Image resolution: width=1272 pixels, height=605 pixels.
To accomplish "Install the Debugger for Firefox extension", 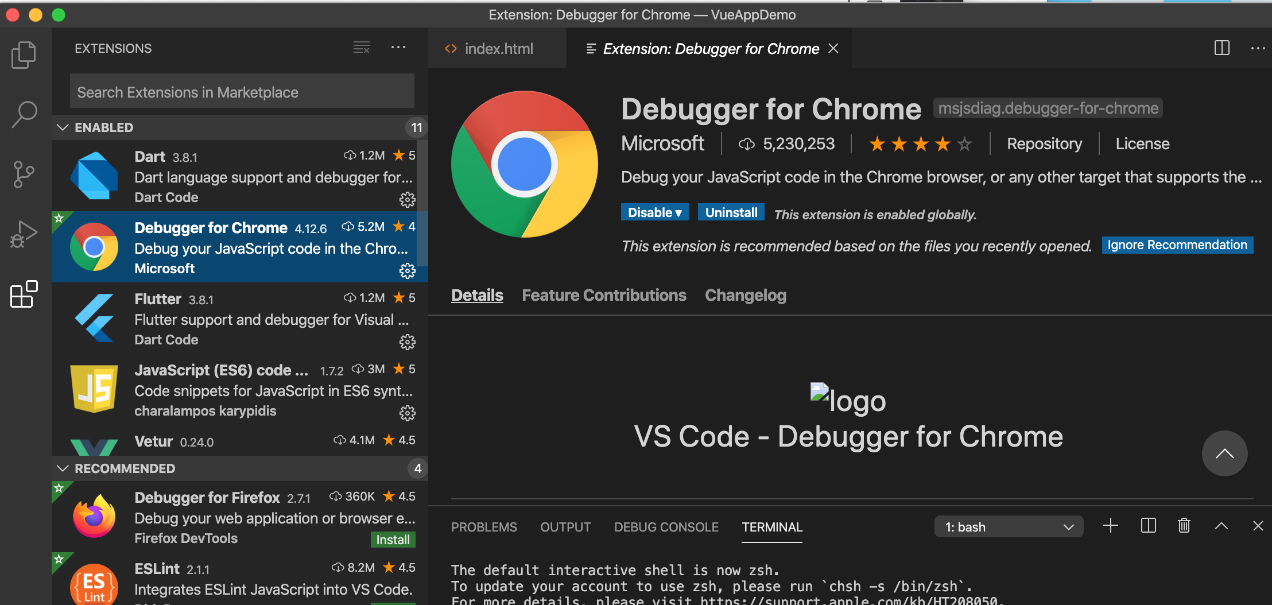I will [x=393, y=539].
